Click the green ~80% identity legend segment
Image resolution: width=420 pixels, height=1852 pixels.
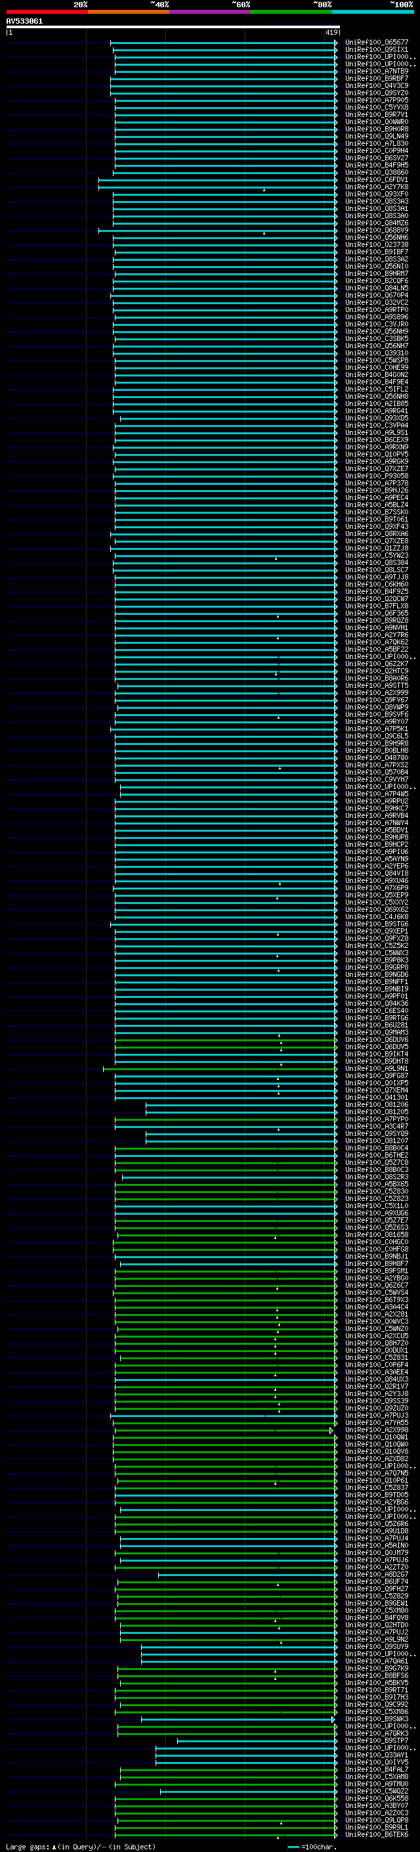coord(291,12)
